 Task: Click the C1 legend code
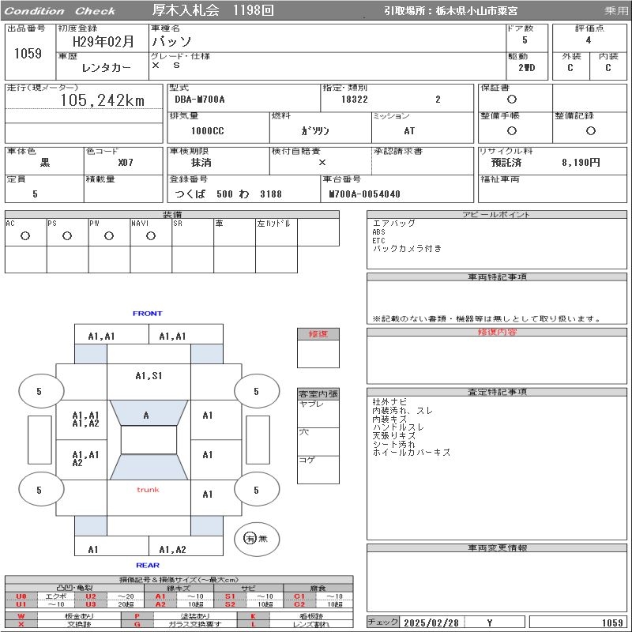pos(299,596)
